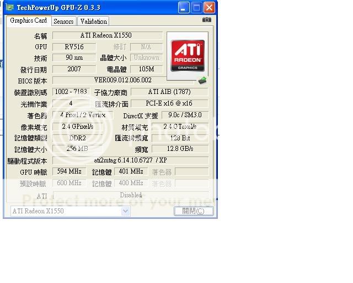The height and width of the screenshot is (283, 353).
Task: Click the driver version ati2mtag field
Action: 130,160
